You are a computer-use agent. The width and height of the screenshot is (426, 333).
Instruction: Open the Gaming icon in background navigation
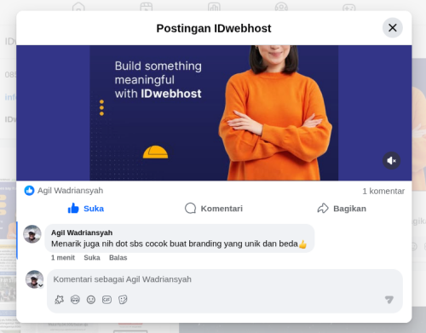(x=349, y=7)
